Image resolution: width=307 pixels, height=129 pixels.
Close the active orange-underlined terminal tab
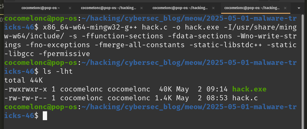285,8
